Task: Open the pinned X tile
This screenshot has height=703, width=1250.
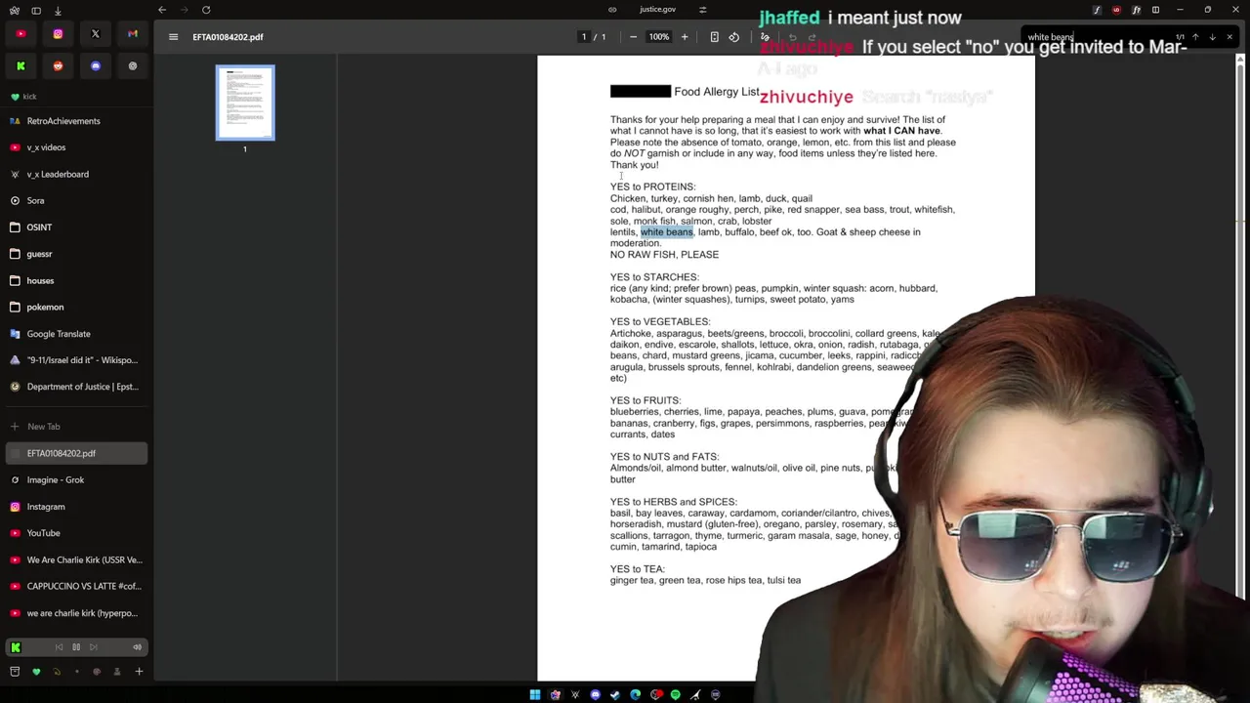Action: [x=96, y=34]
